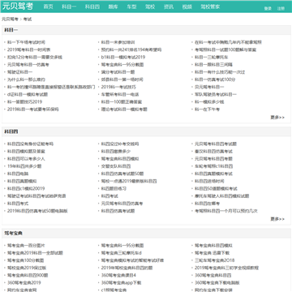This screenshot has height=292, width=292.
Task: Open link 科一答题技巧2019
Action: (x=24, y=101)
